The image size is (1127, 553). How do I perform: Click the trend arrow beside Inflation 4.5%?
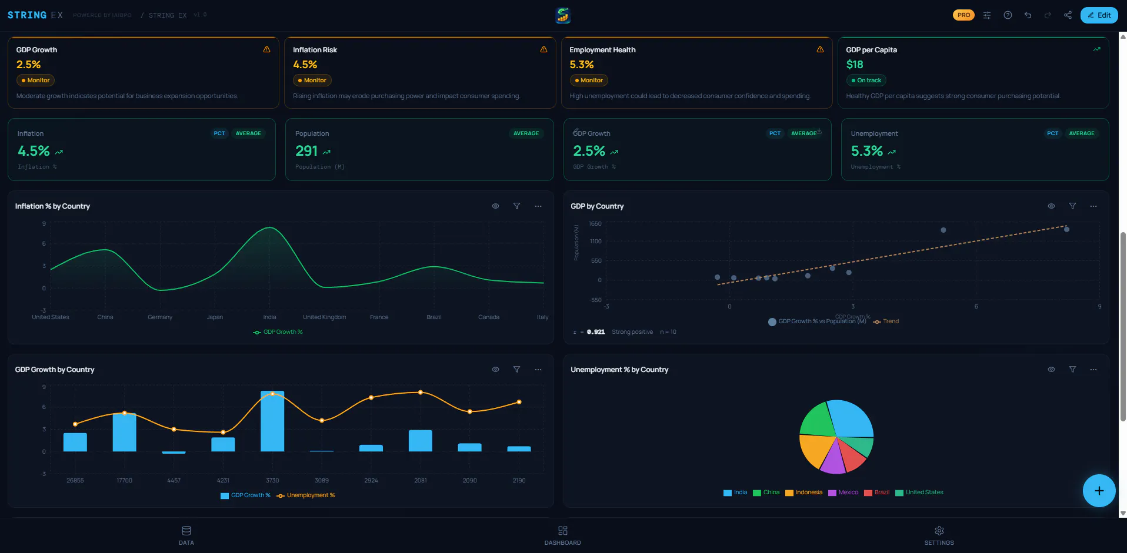pos(59,152)
